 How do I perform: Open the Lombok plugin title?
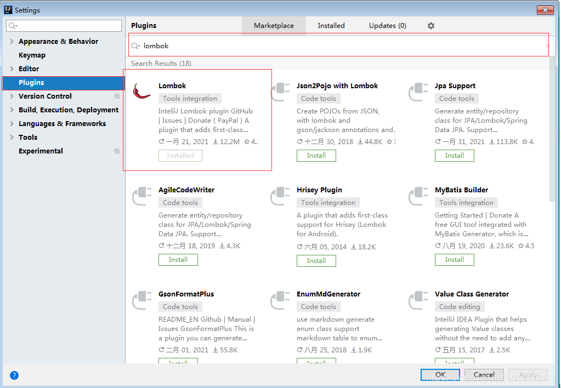172,86
